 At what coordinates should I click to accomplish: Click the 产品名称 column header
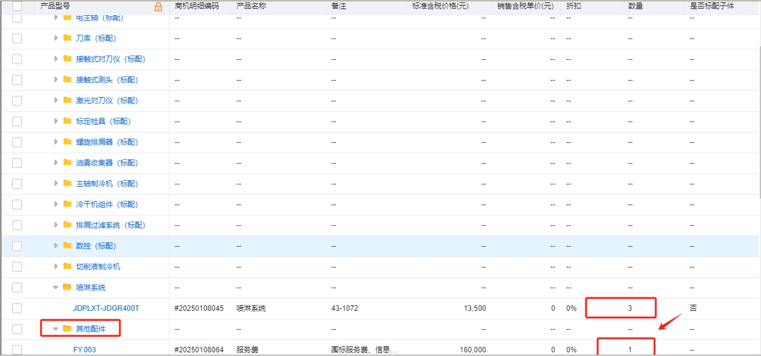[x=251, y=6]
